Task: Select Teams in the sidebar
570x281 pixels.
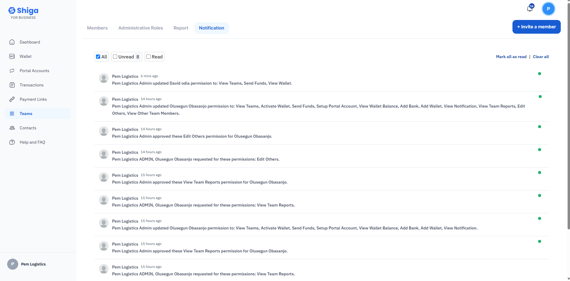Action: click(x=38, y=114)
